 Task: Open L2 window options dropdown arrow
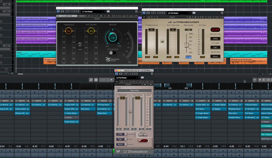(222, 13)
